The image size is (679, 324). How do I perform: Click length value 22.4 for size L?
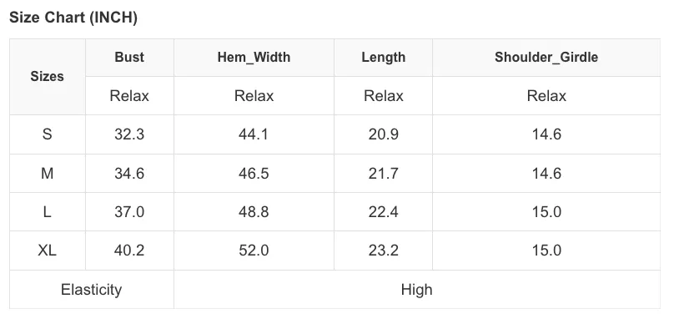tap(383, 211)
